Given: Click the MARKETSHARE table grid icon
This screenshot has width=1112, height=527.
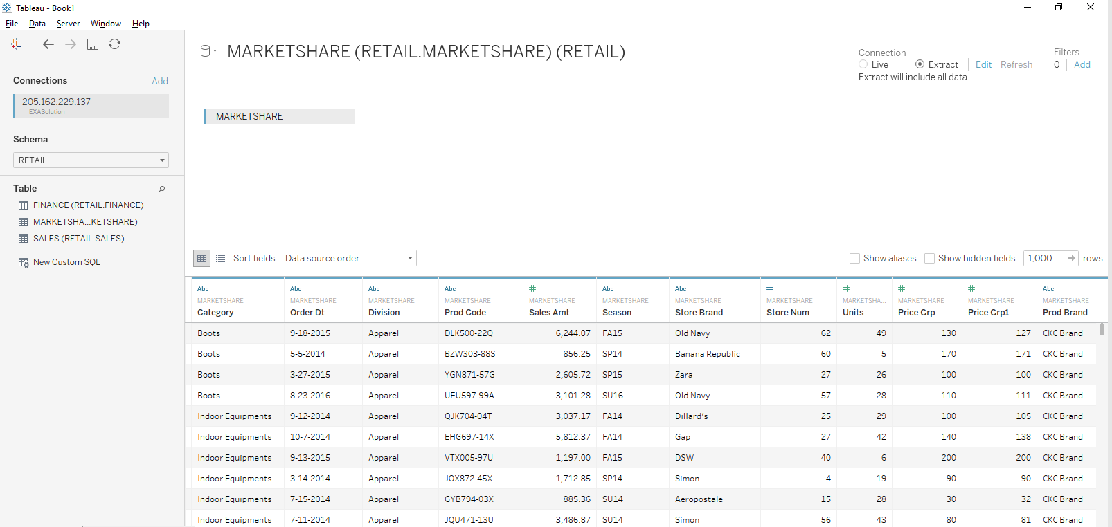Looking at the screenshot, I should pyautogui.click(x=24, y=222).
